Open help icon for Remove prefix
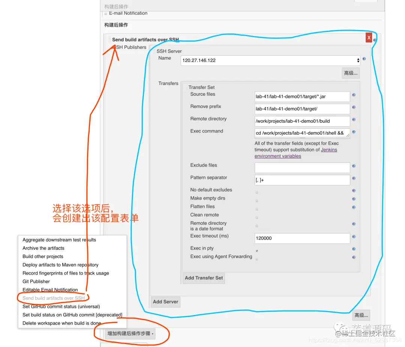405x347 pixels. click(x=354, y=107)
